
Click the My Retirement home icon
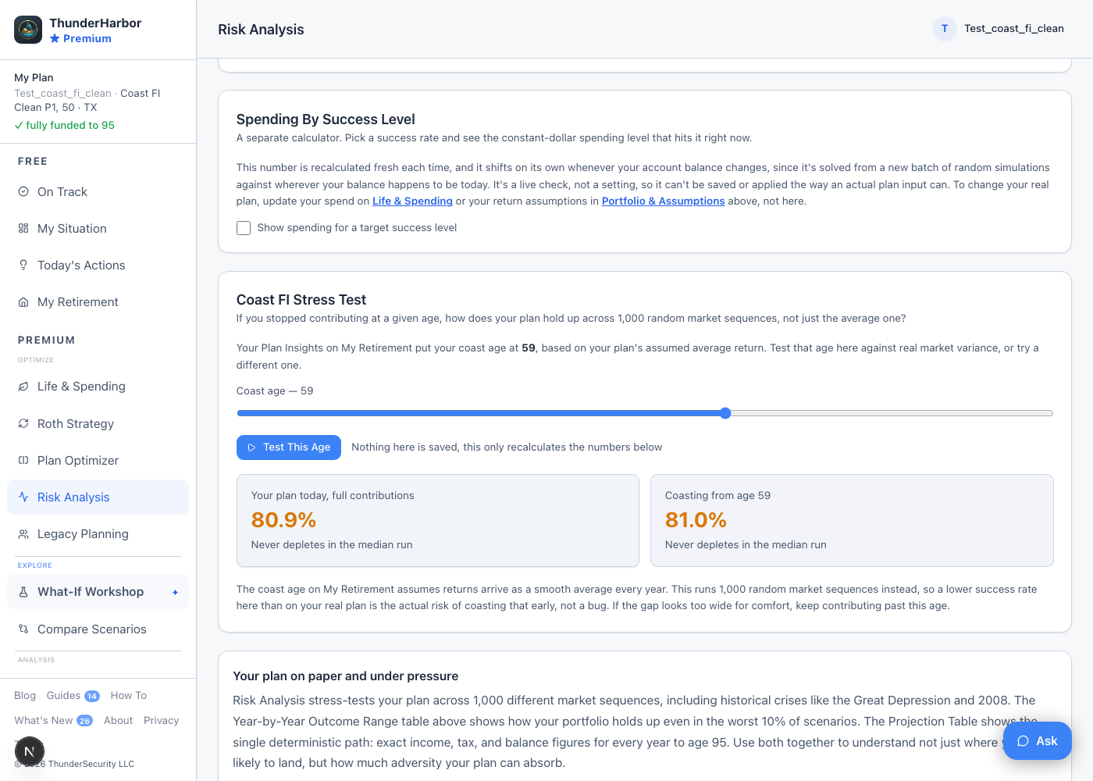tap(23, 301)
